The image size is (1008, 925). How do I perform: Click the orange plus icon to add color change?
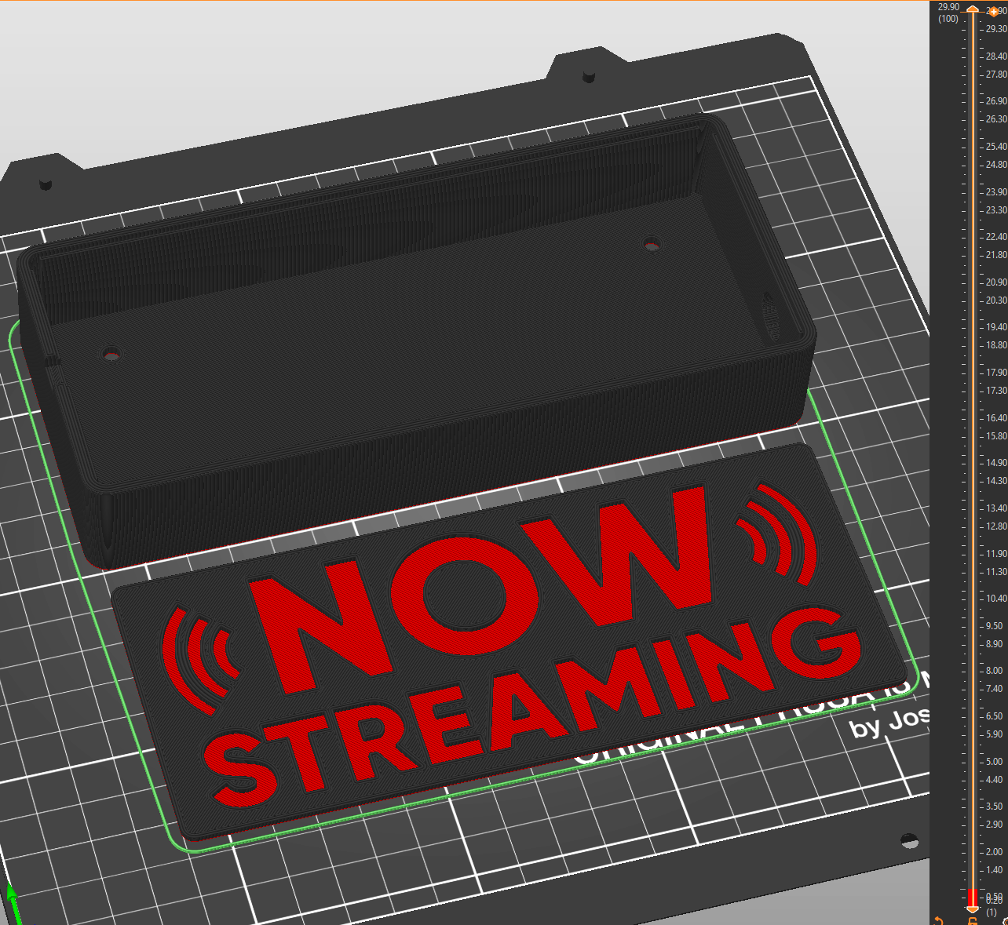(x=994, y=12)
